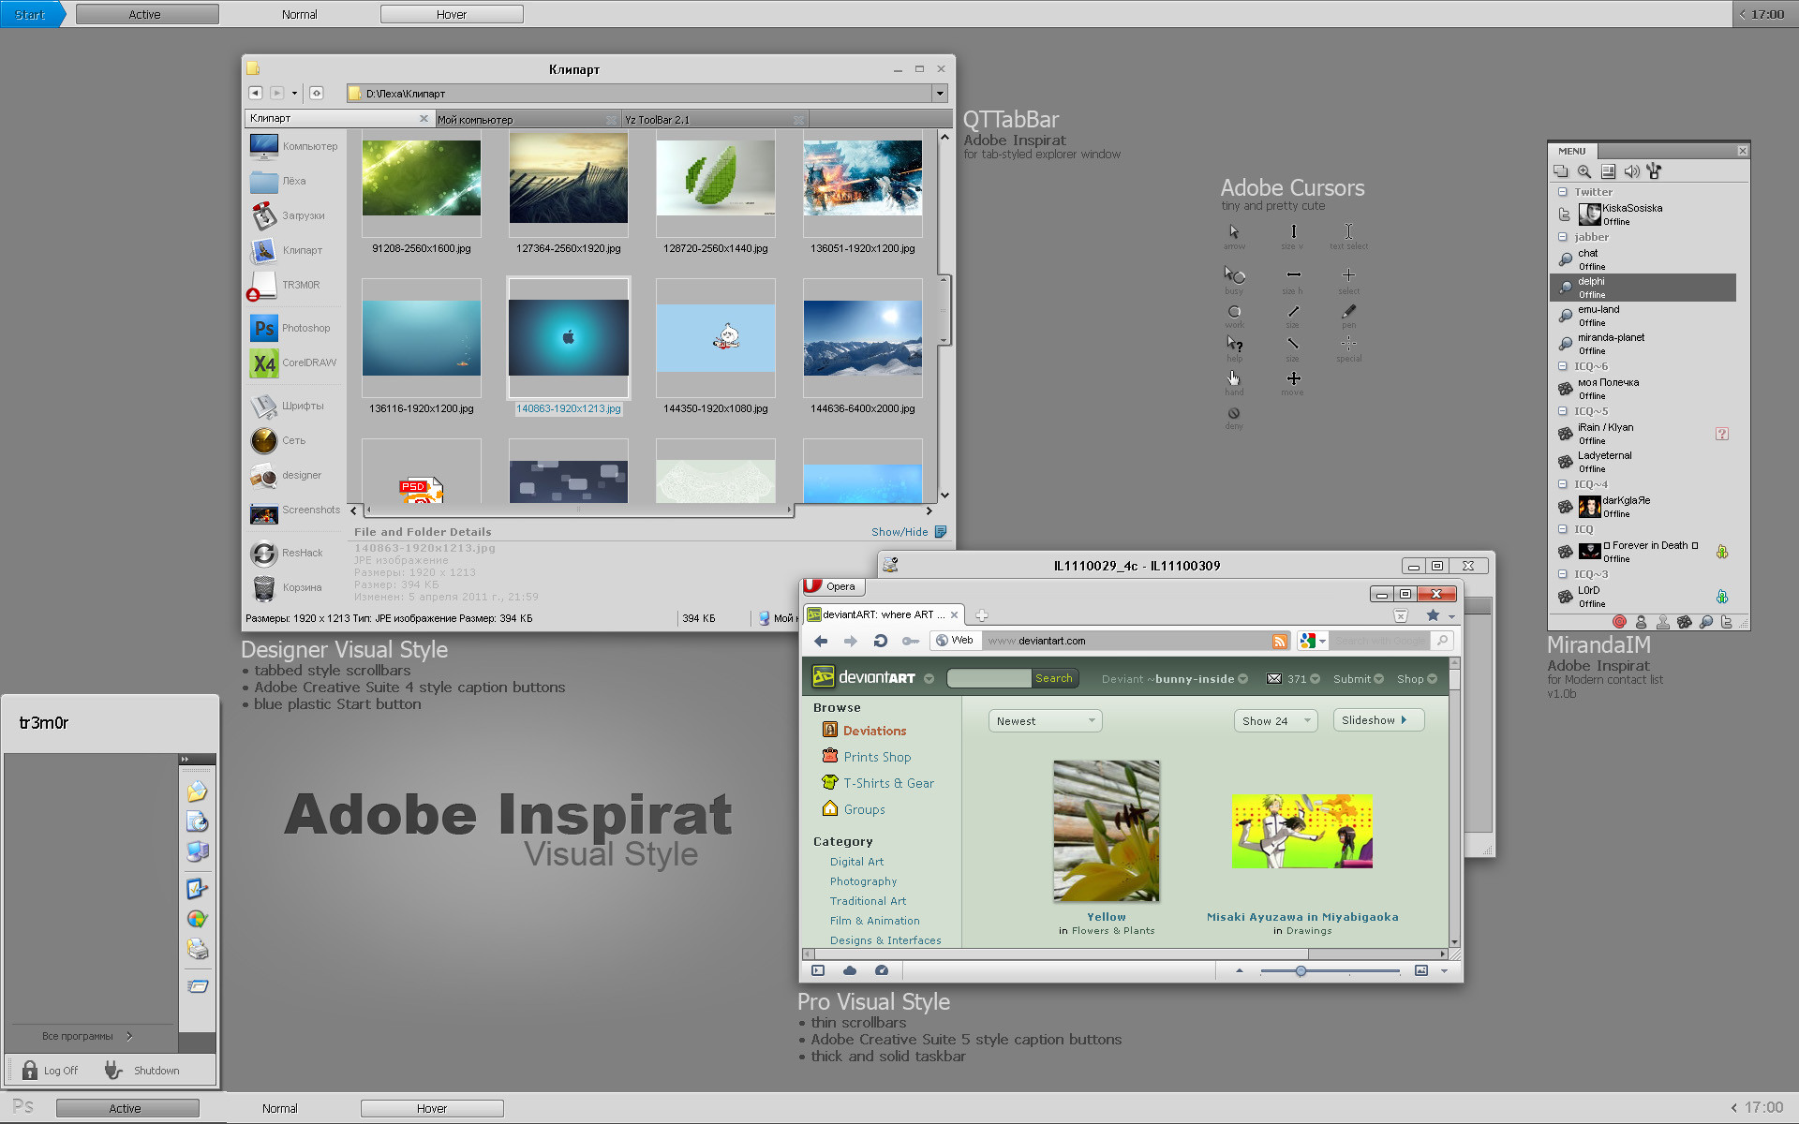This screenshot has width=1799, height=1124.
Task: Open the Корзина recycle bin shortcut
Action: 288,587
